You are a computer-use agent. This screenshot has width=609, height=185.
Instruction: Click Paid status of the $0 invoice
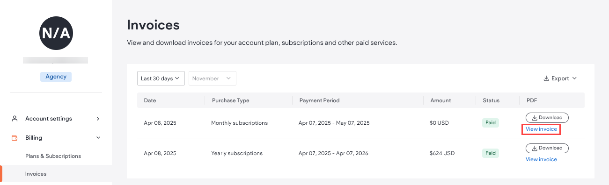click(x=491, y=123)
